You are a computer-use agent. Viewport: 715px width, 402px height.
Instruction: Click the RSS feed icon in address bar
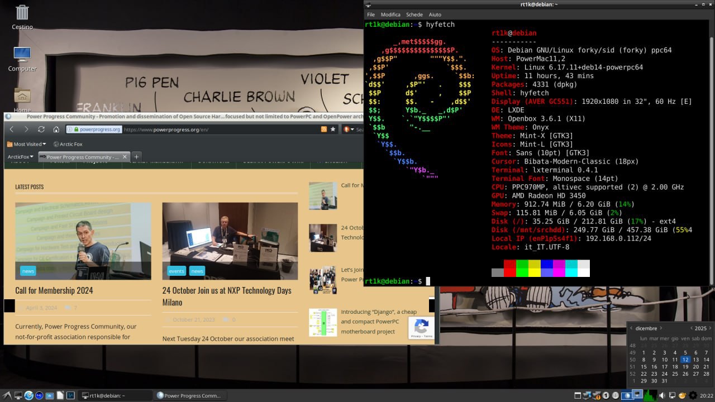(323, 129)
